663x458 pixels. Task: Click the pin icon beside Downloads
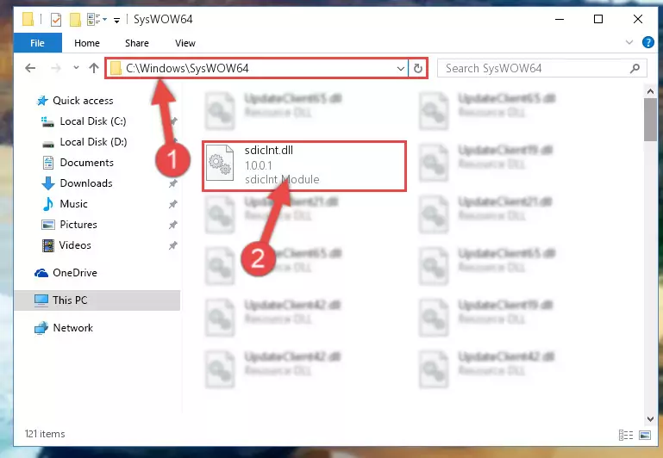coord(173,183)
